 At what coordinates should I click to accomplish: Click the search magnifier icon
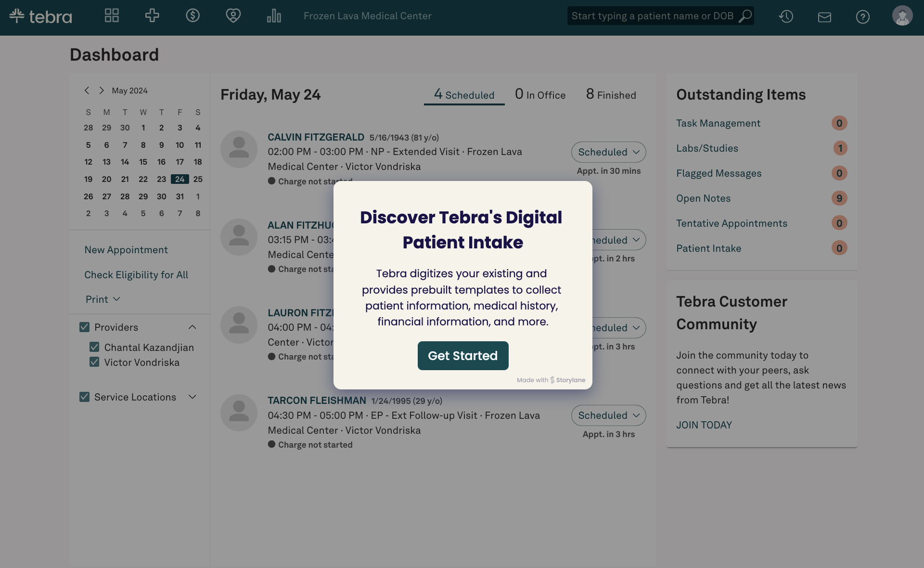tap(745, 16)
